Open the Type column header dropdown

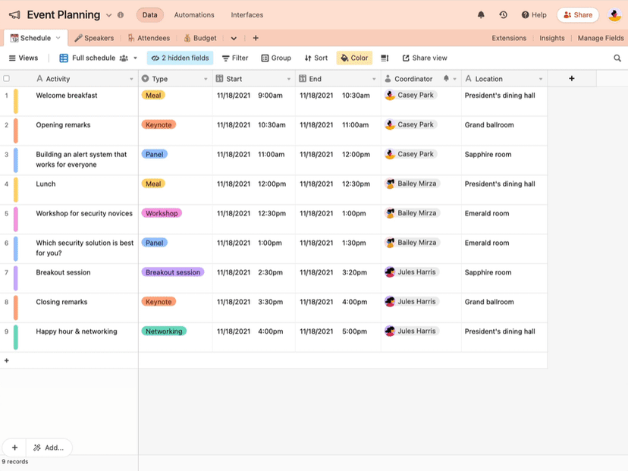point(206,78)
